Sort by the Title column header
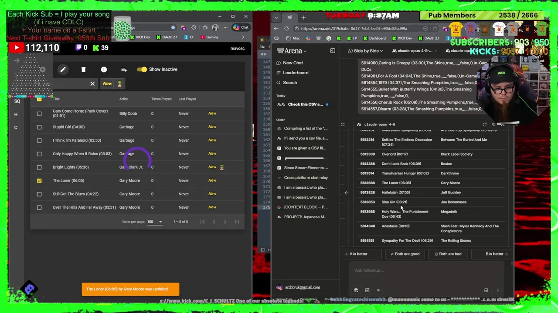558x313 pixels. tap(56, 99)
